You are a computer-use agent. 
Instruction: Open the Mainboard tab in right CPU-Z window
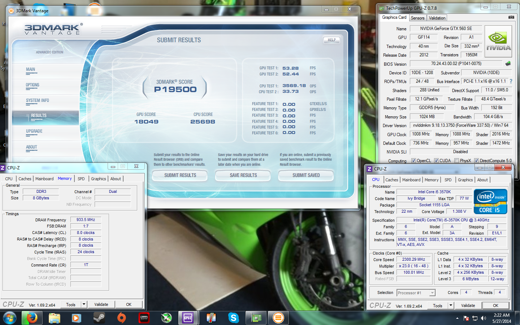click(411, 180)
